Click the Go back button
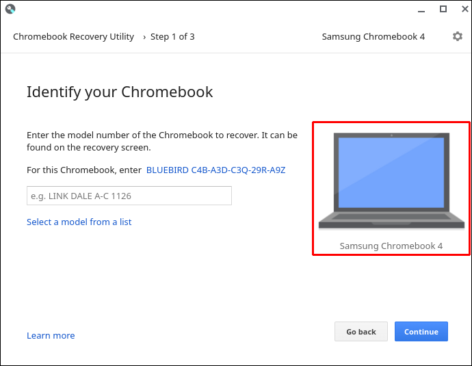Screen dimensions: 472x366 [x=361, y=331]
